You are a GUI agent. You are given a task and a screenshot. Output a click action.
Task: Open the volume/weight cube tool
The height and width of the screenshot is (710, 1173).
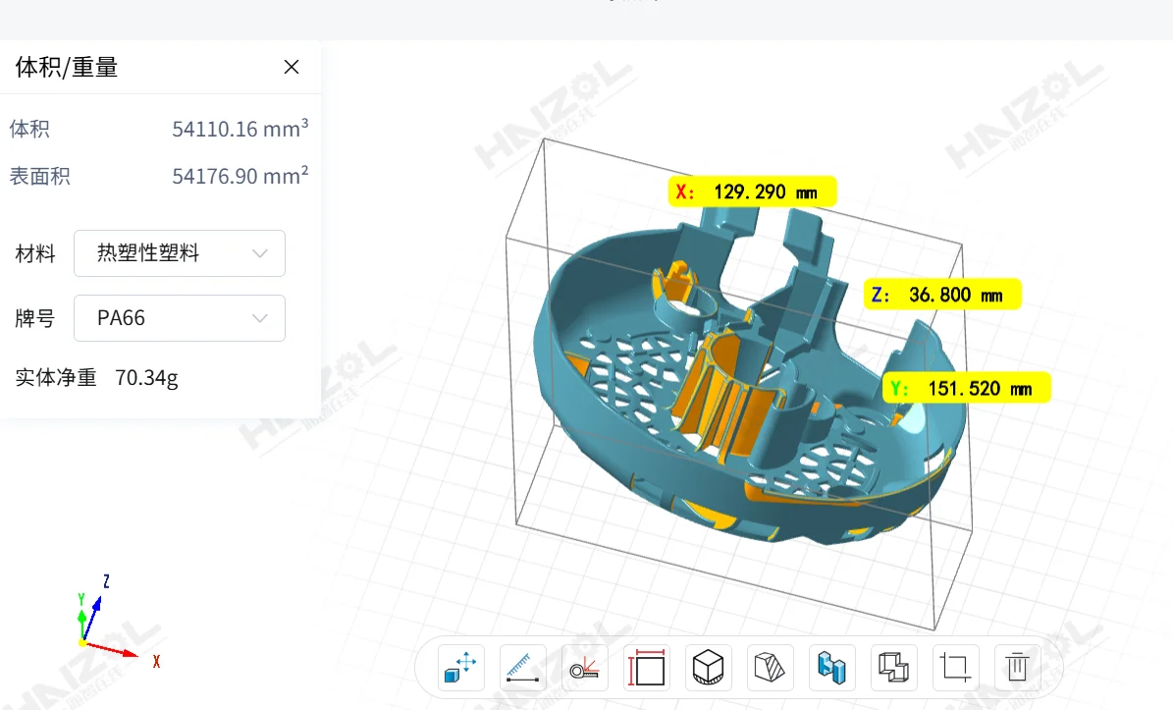[709, 667]
